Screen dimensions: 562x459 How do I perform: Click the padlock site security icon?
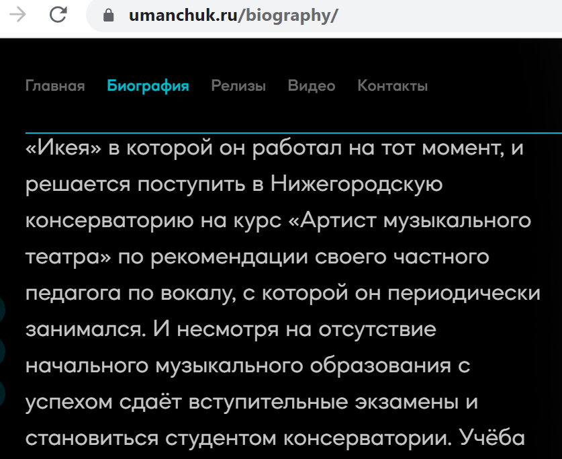point(109,16)
